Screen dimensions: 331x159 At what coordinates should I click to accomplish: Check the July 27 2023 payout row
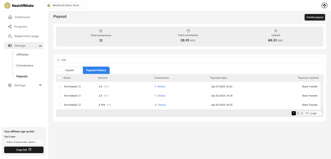pyautogui.click(x=60, y=87)
